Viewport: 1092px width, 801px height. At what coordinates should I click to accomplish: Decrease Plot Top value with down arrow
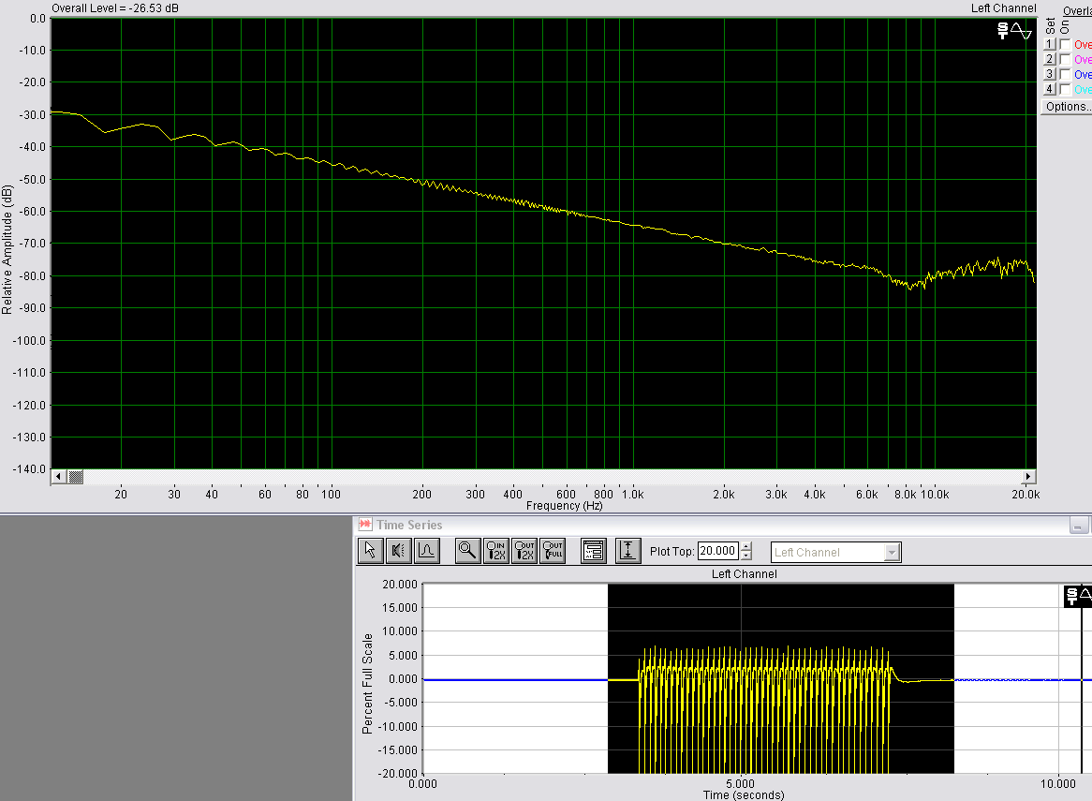tap(746, 556)
